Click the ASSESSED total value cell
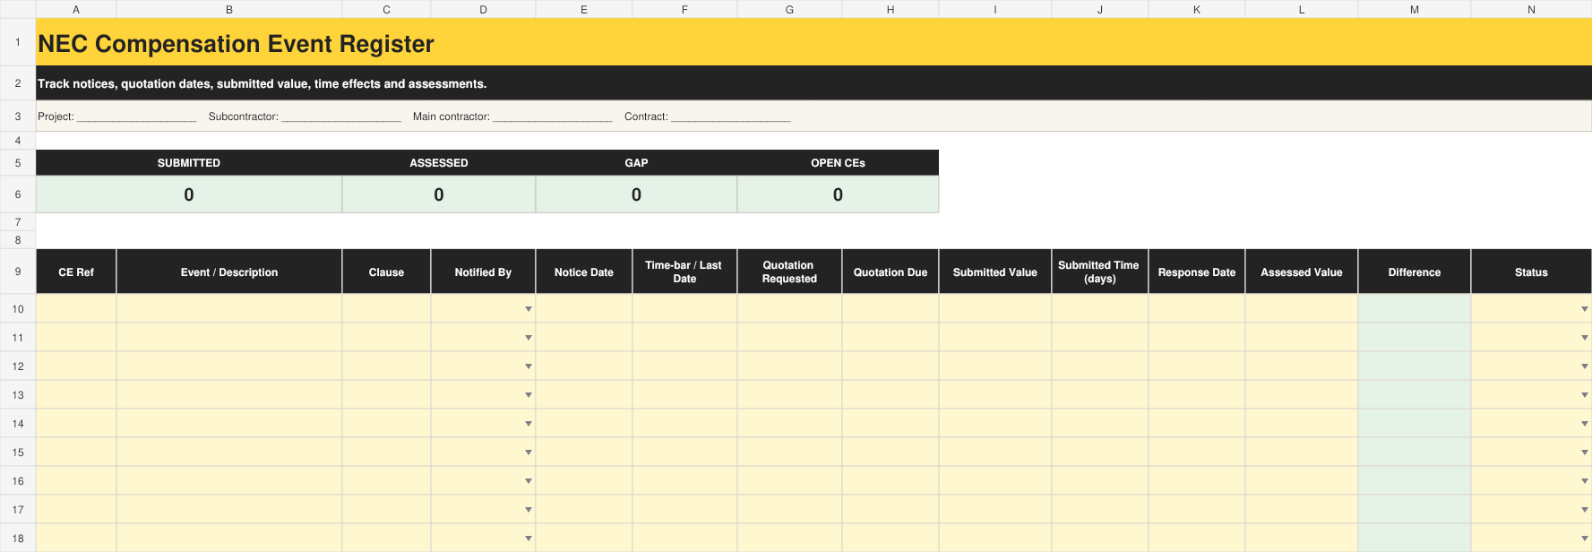Viewport: 1592px width, 552px height. 439,194
